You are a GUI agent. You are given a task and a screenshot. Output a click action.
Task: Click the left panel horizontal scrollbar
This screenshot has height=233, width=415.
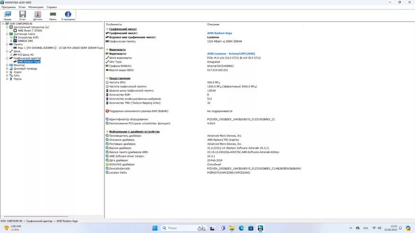pyautogui.click(x=35, y=216)
